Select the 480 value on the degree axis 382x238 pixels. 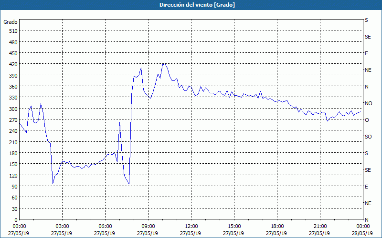coord(13,42)
